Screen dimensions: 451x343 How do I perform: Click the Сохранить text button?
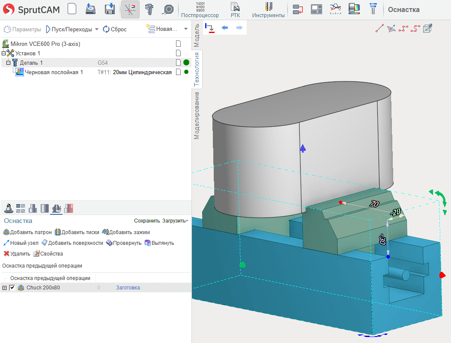click(146, 221)
